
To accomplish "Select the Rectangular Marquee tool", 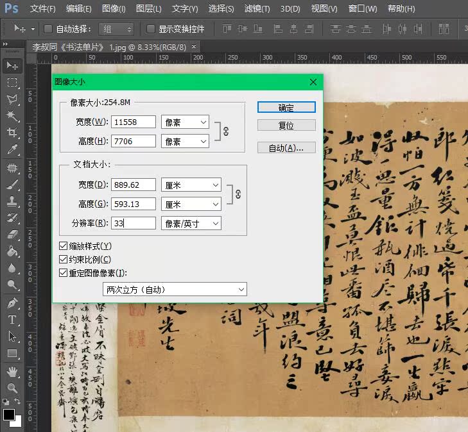I will (12, 82).
